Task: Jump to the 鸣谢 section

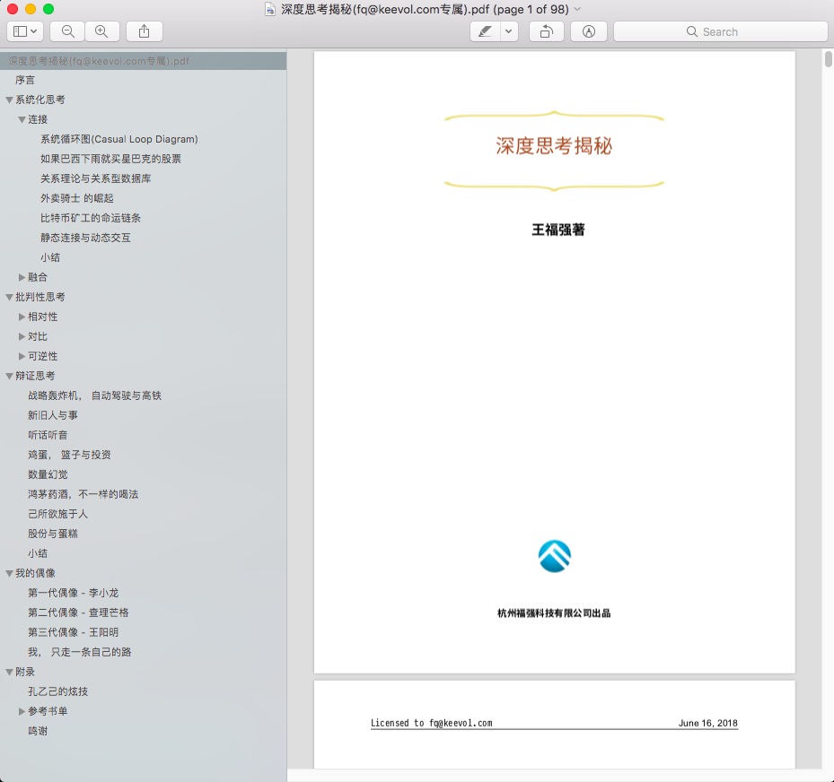Action: tap(38, 731)
